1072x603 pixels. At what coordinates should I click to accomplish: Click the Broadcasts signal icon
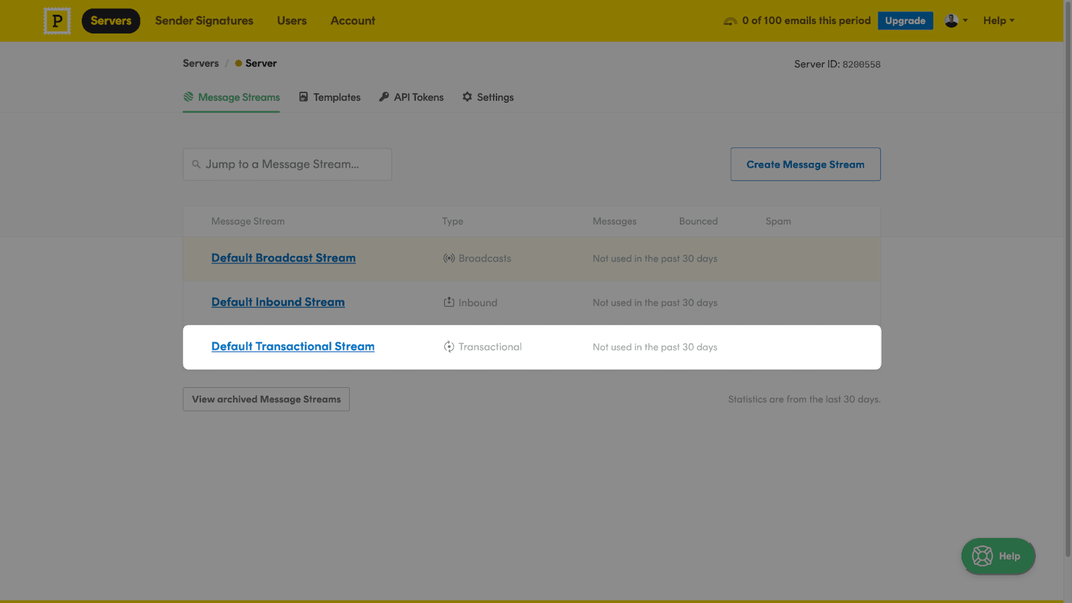448,258
